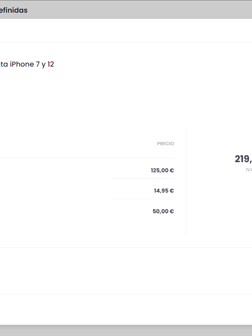Click the vertical divider beside the price column
The image size is (252, 336).
[x=186, y=181]
